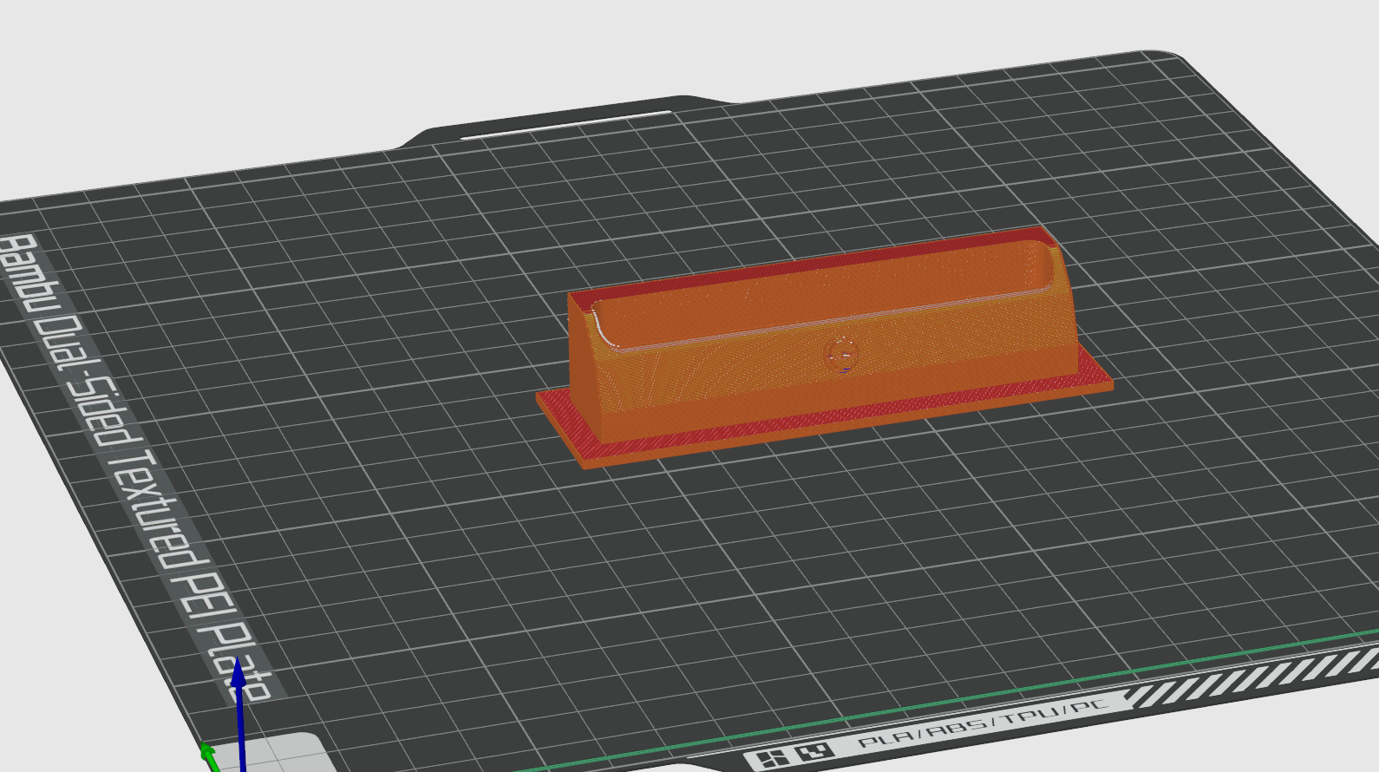Click the circular embossed logo on the model
The image size is (1379, 772).
(x=840, y=355)
